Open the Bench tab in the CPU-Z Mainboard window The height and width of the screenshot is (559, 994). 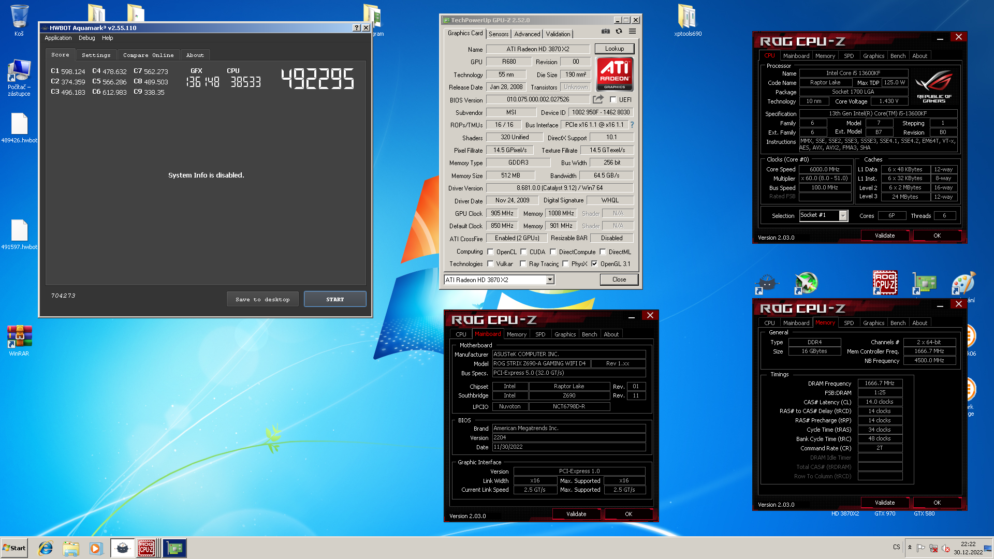(x=589, y=334)
